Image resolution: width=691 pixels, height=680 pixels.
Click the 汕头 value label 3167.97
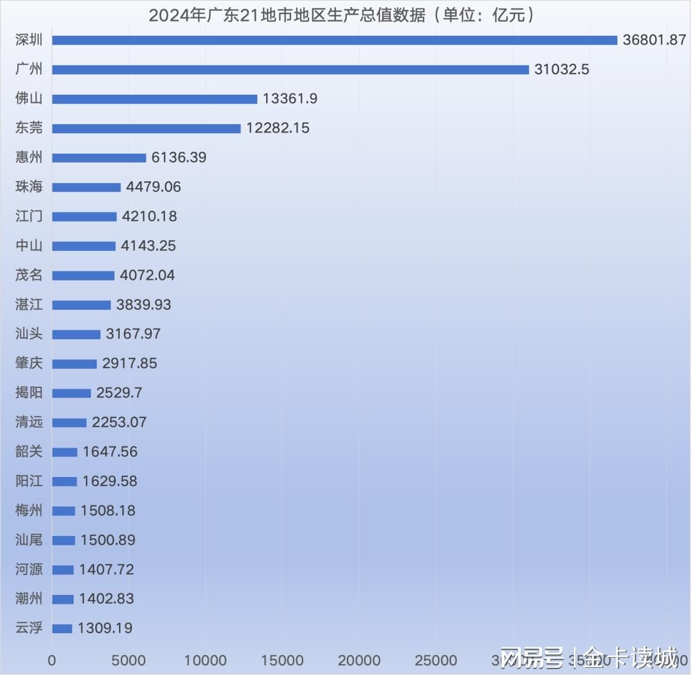click(x=133, y=334)
